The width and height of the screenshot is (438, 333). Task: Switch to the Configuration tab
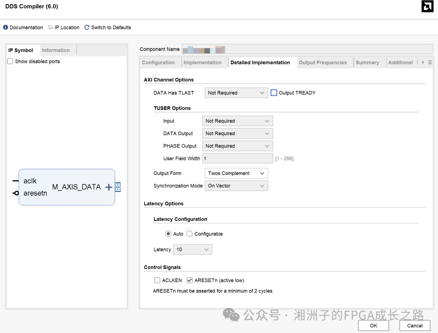point(158,63)
